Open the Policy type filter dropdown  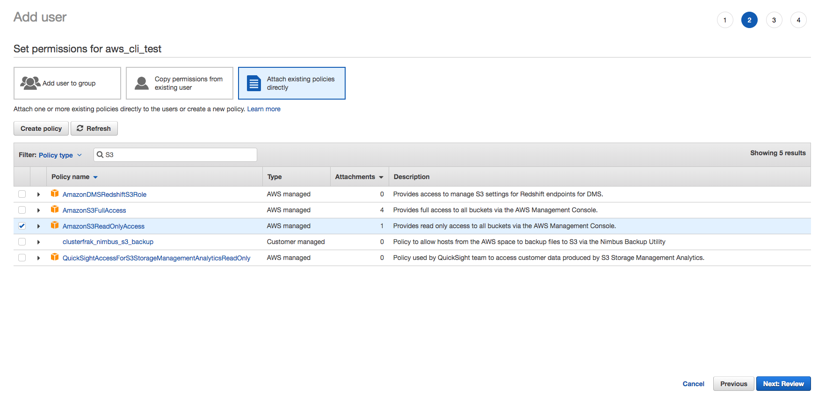(x=60, y=155)
